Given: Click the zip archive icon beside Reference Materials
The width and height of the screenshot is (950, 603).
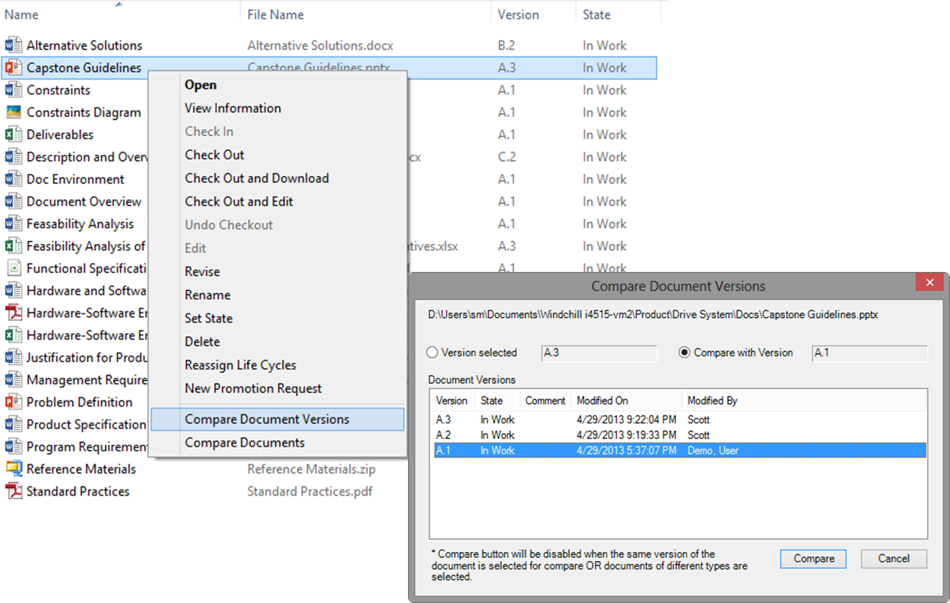Looking at the screenshot, I should pyautogui.click(x=14, y=468).
